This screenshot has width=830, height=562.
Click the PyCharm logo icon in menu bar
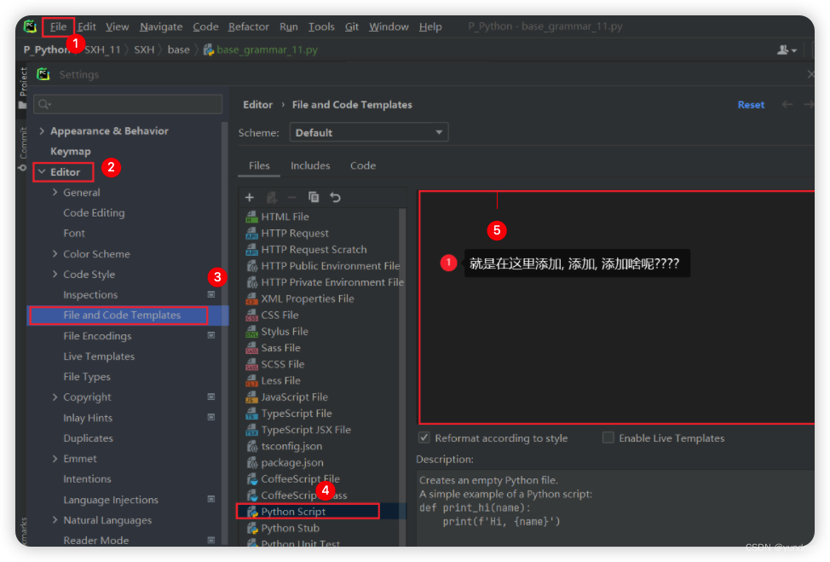30,26
